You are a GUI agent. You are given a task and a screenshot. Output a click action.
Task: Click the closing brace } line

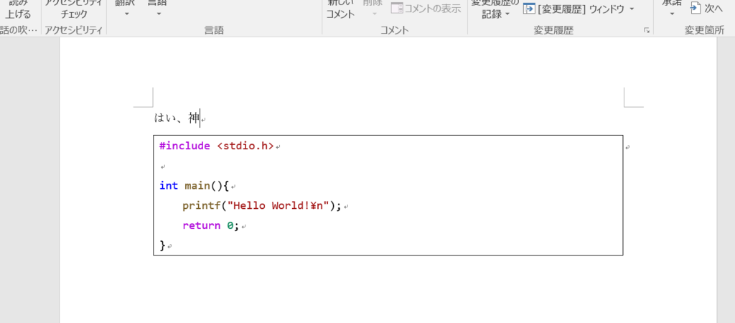[x=162, y=245]
